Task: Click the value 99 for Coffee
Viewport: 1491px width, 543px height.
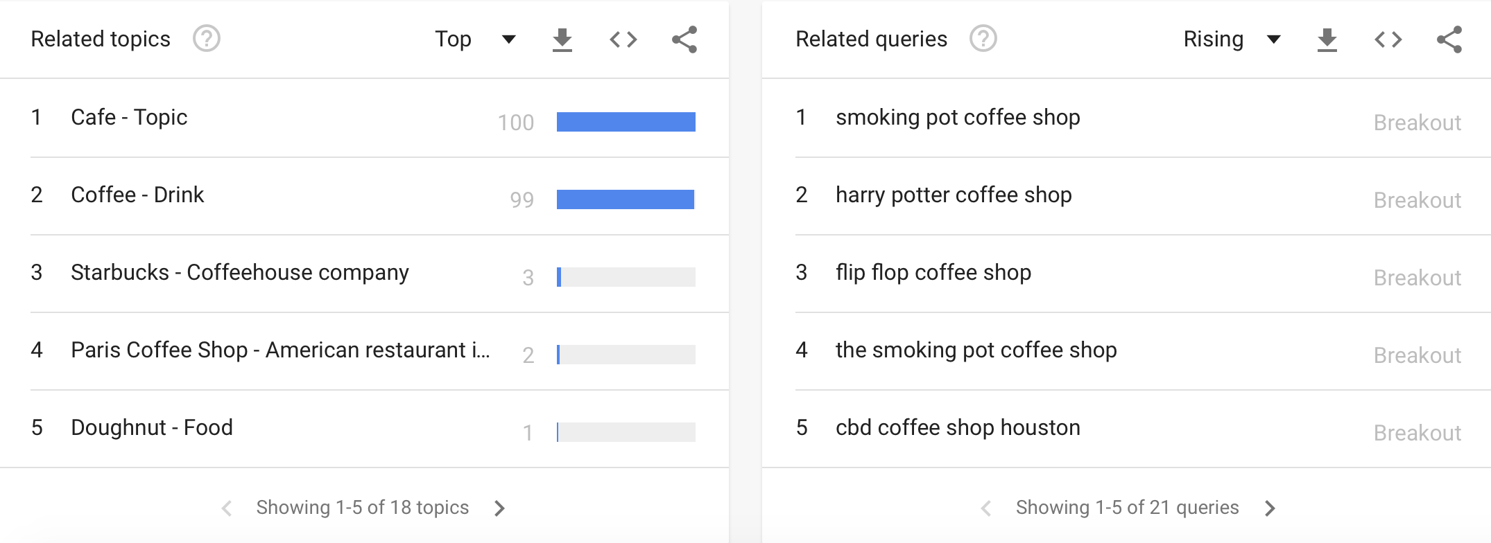Action: (x=522, y=200)
